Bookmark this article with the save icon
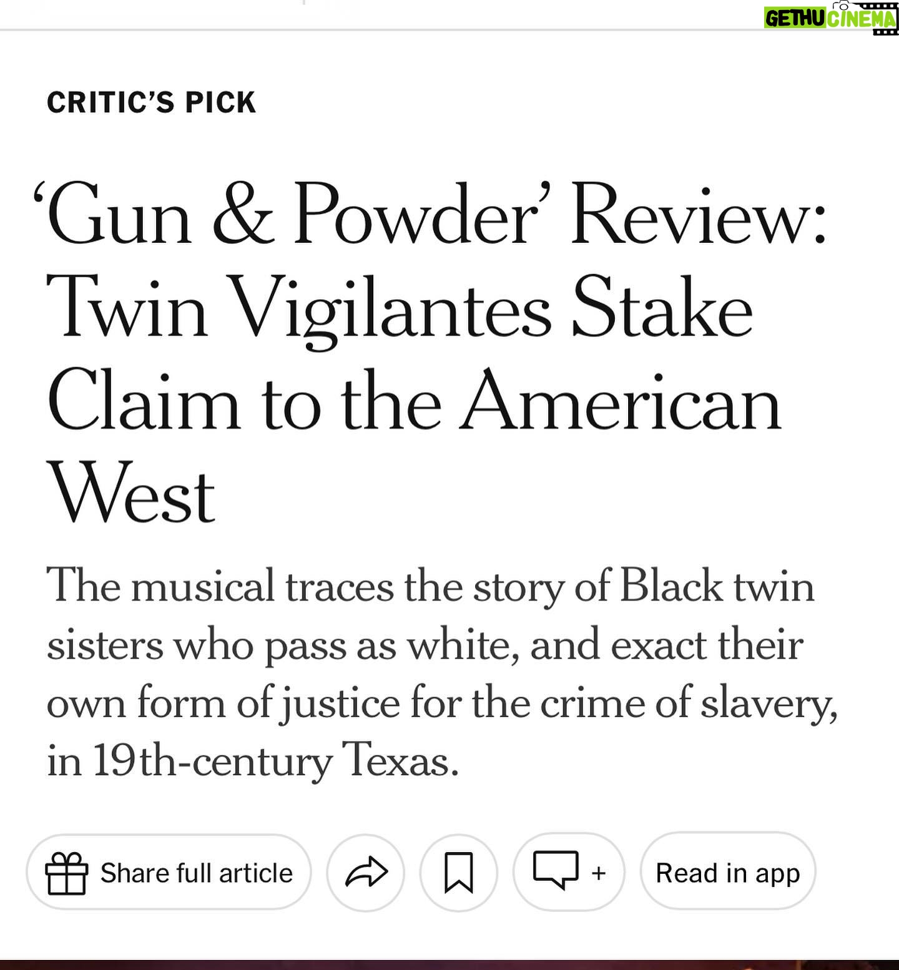 458,873
